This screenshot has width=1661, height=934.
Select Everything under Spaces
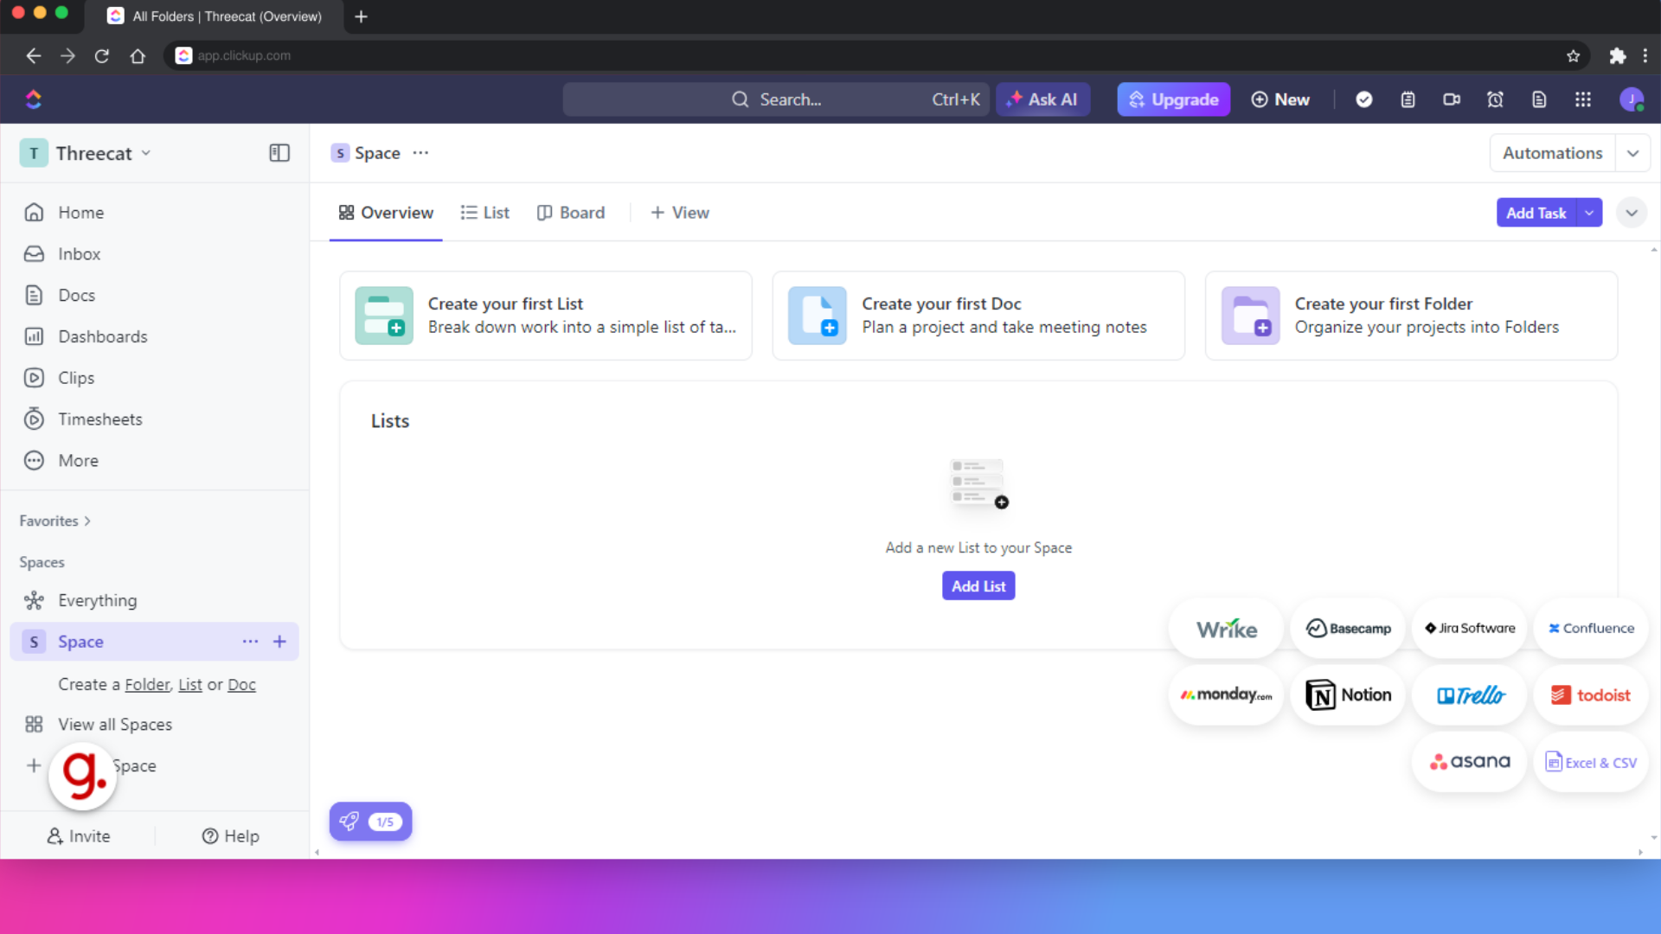click(156, 600)
